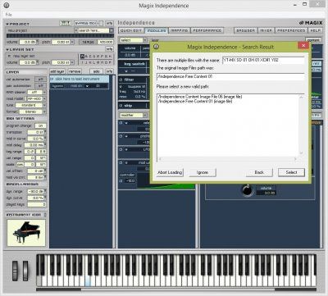Click the pitch bend wheel beside keyboard
328x296 pixels.
pyautogui.click(x=16, y=271)
